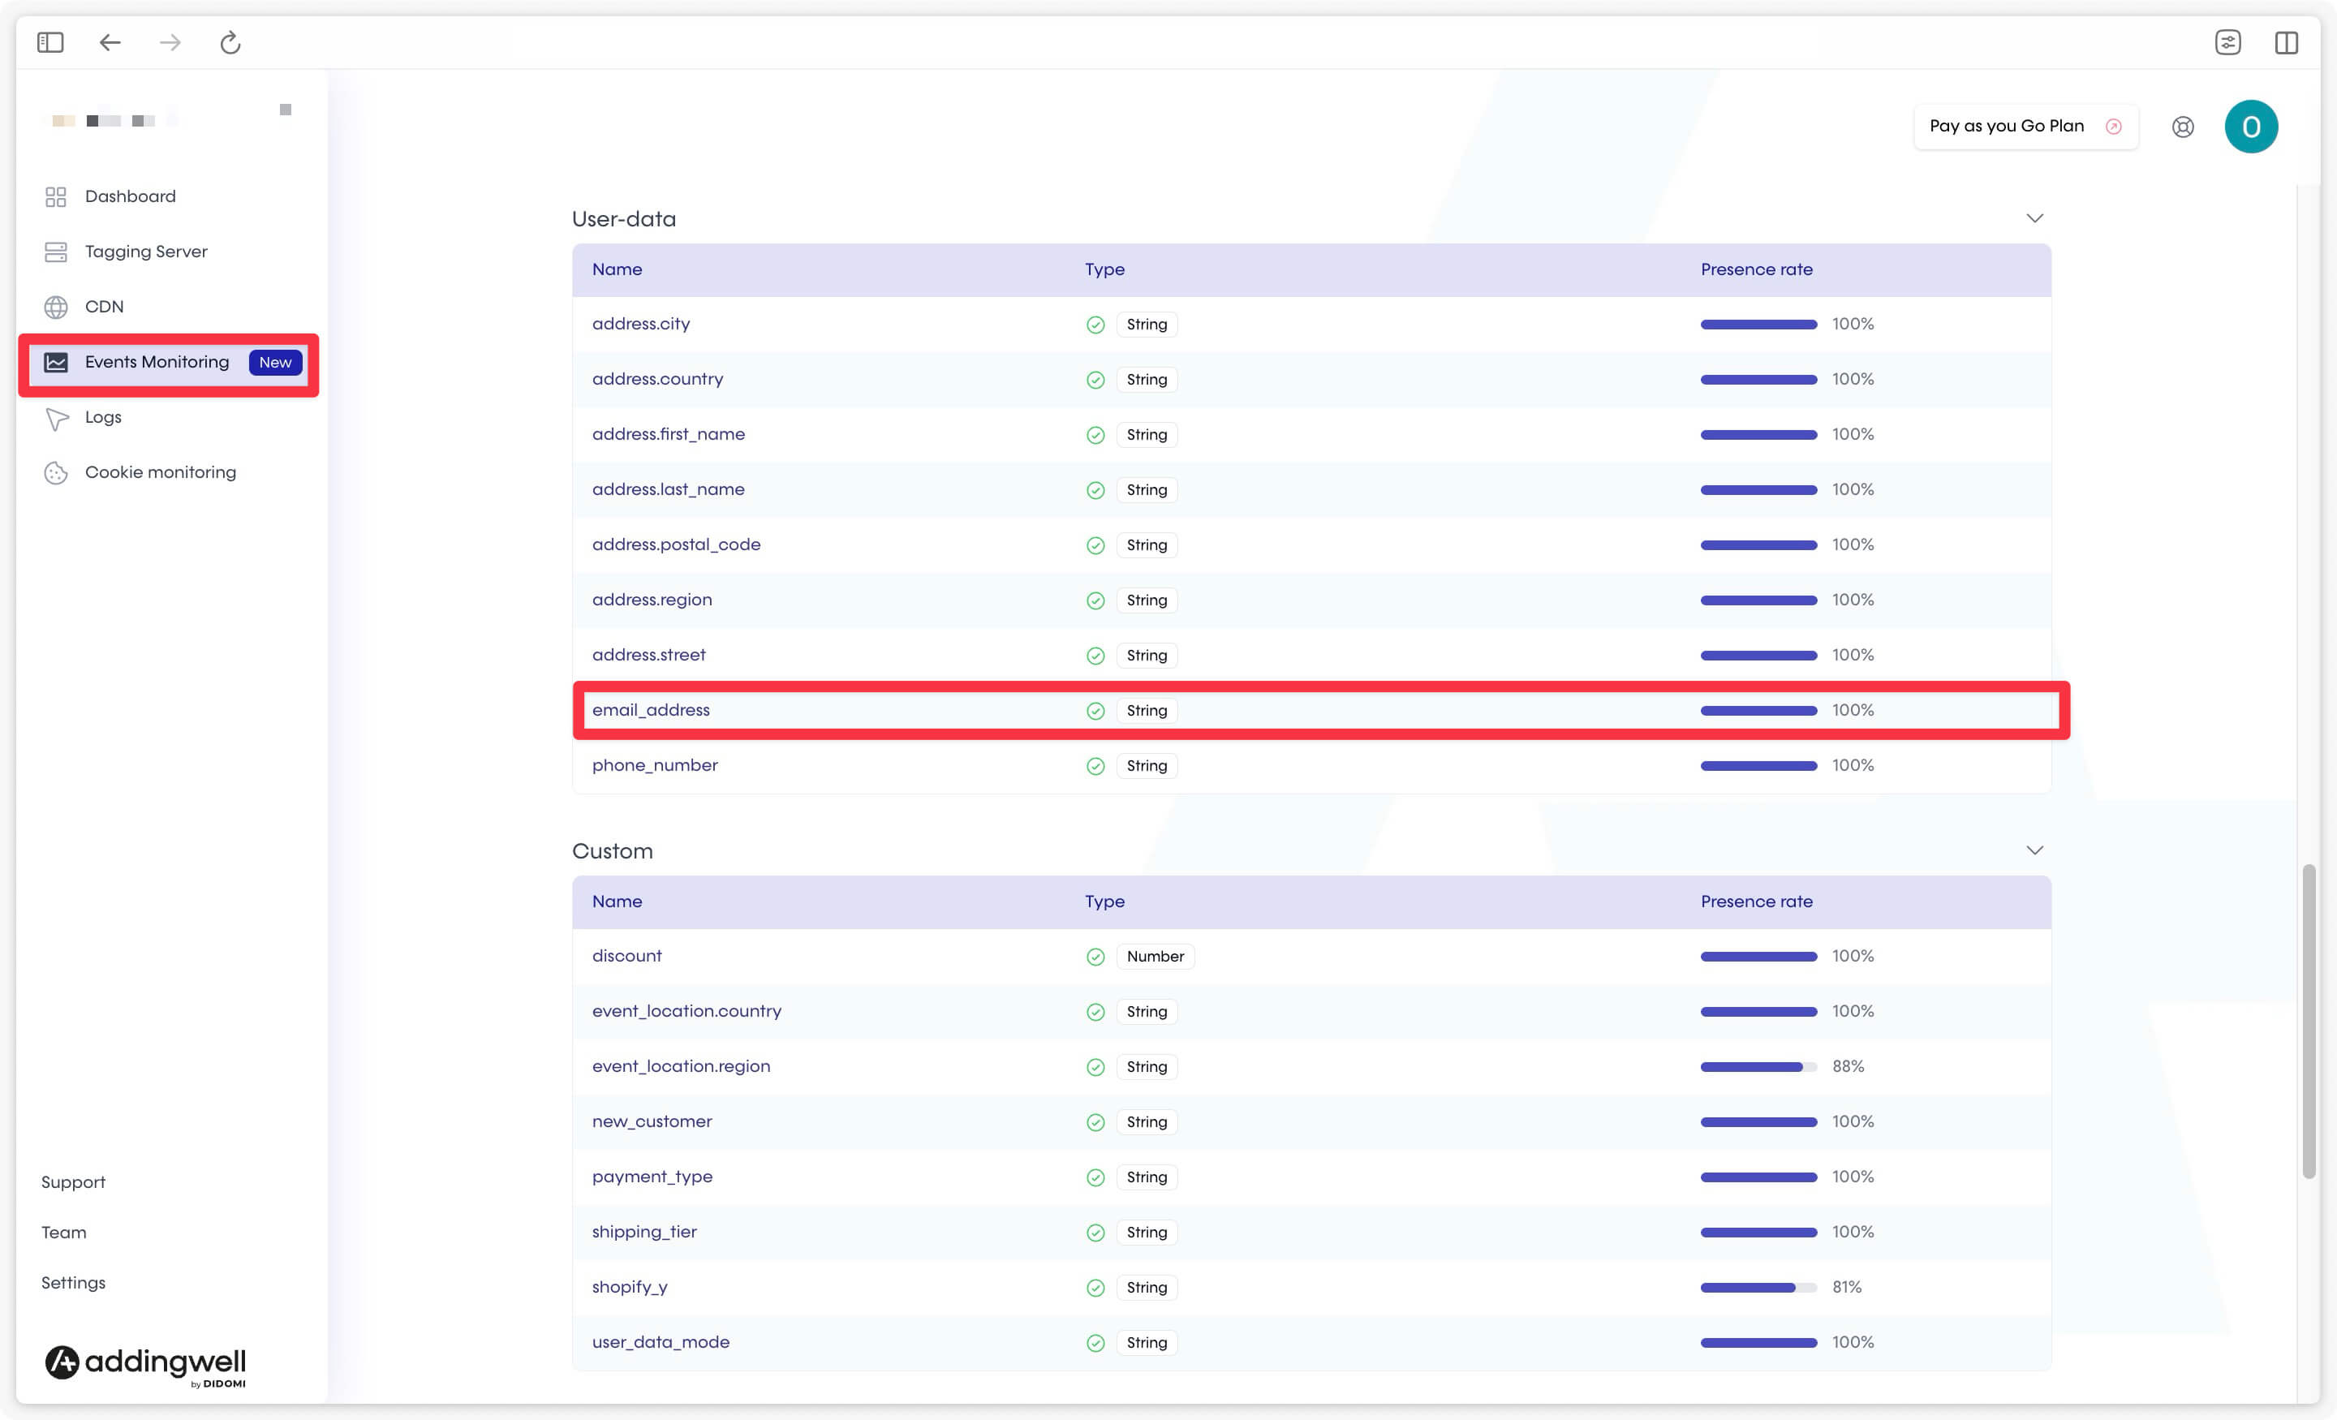Click the address.city presence rate bar
Viewport: 2337px width, 1420px height.
click(1758, 325)
